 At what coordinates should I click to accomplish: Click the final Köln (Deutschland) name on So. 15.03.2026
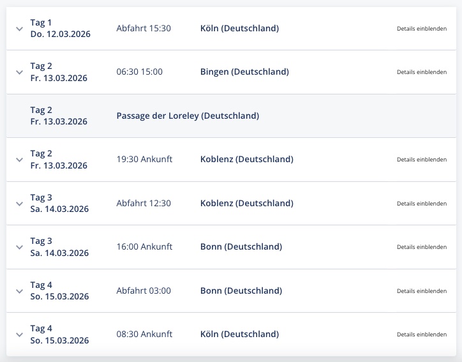tap(239, 334)
